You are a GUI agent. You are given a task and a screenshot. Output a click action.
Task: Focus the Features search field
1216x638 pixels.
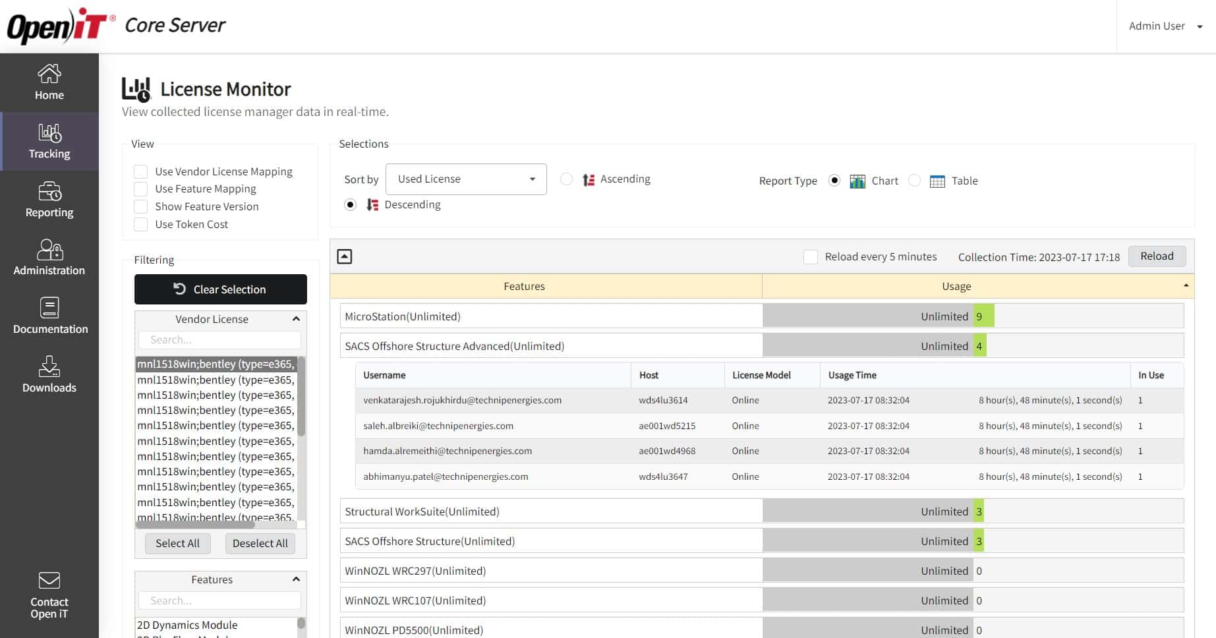click(x=219, y=600)
